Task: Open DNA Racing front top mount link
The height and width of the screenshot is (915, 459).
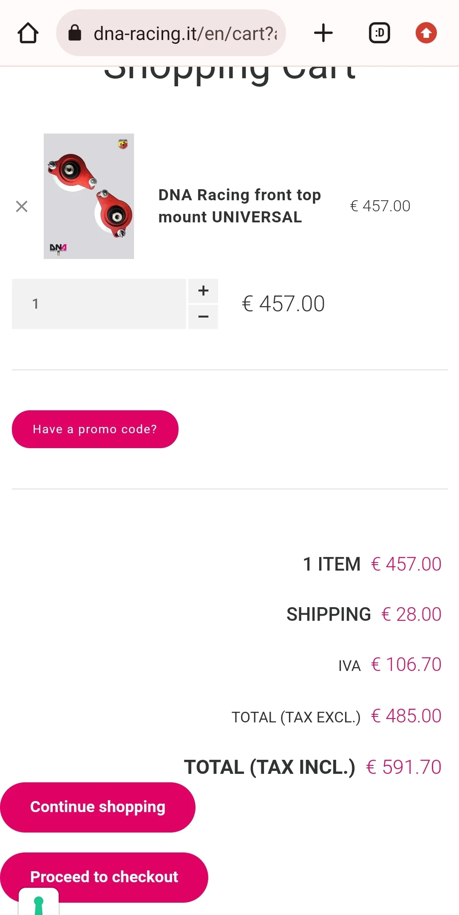Action: 239,206
